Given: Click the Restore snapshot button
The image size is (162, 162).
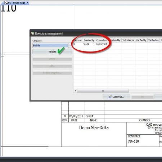Looking at the screenshot, I should [x=52, y=73].
